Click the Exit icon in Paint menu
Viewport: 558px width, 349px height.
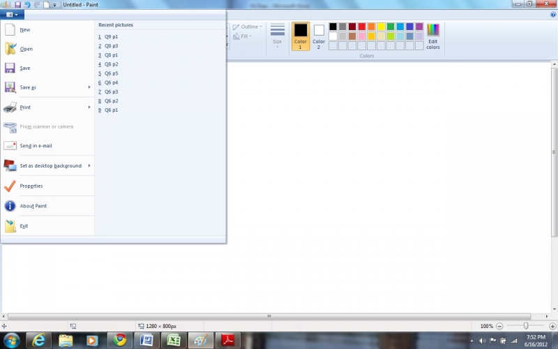pos(10,226)
